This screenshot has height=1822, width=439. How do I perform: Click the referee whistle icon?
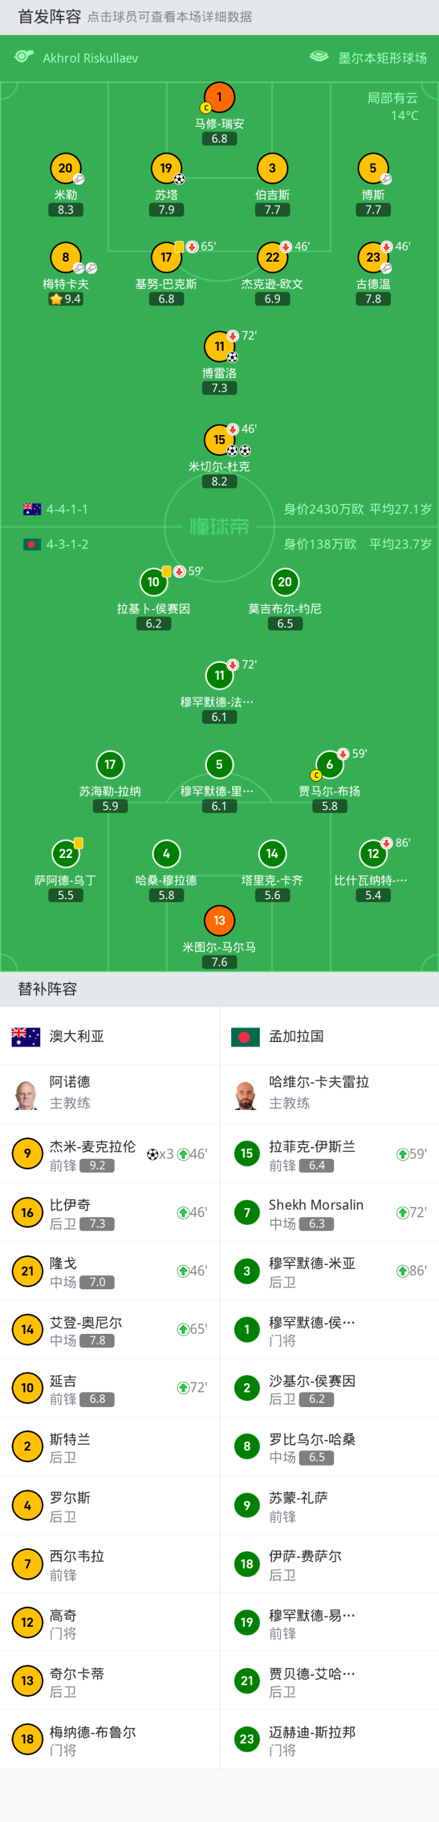[x=24, y=57]
